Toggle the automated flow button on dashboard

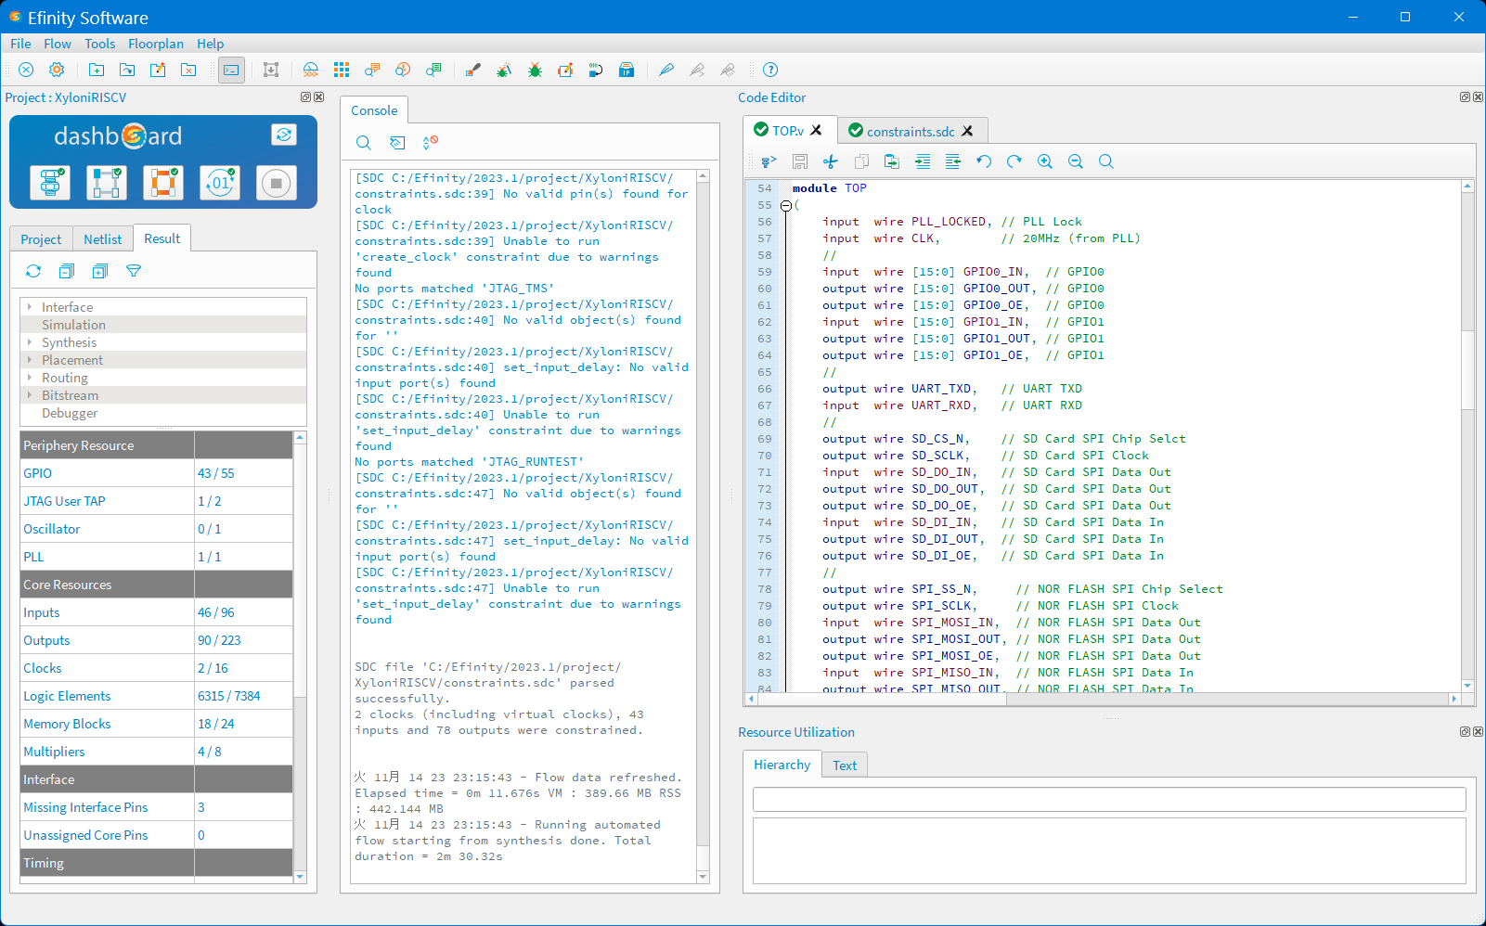[x=283, y=135]
